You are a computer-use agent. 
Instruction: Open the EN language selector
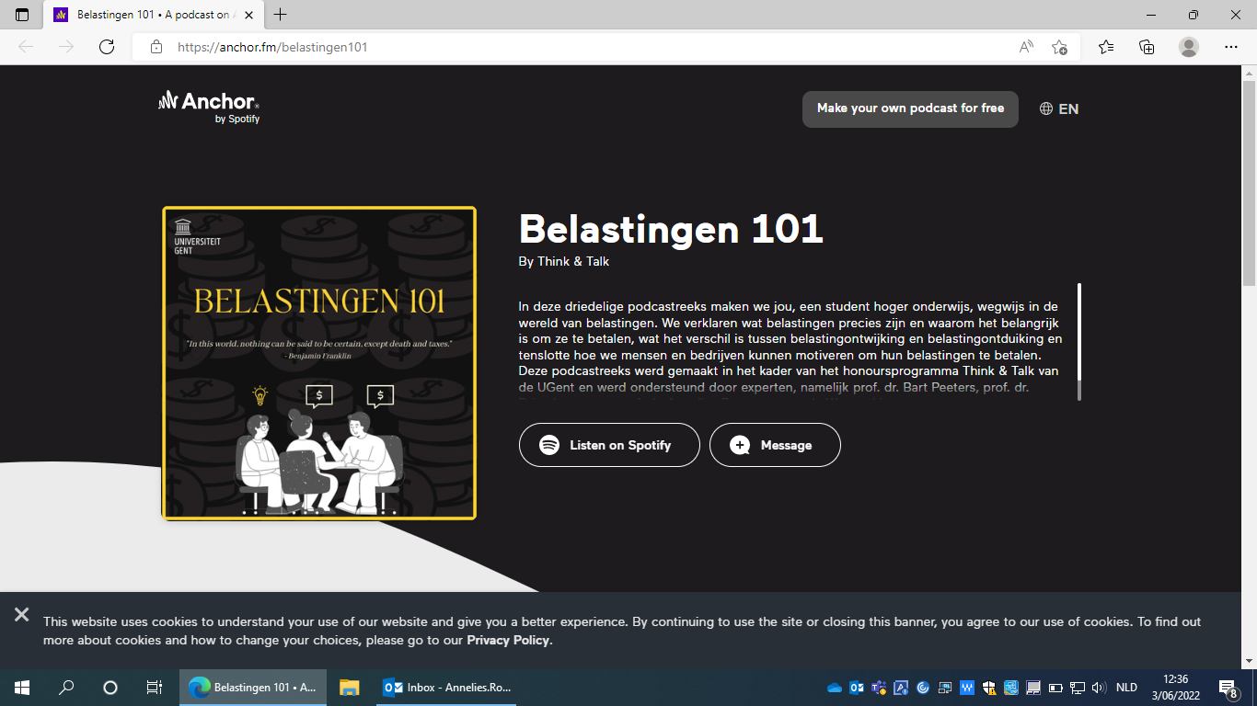point(1058,108)
